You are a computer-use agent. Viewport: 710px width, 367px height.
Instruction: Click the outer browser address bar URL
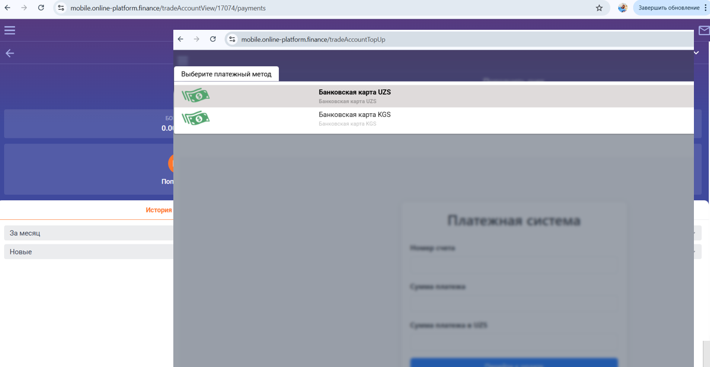pyautogui.click(x=168, y=8)
